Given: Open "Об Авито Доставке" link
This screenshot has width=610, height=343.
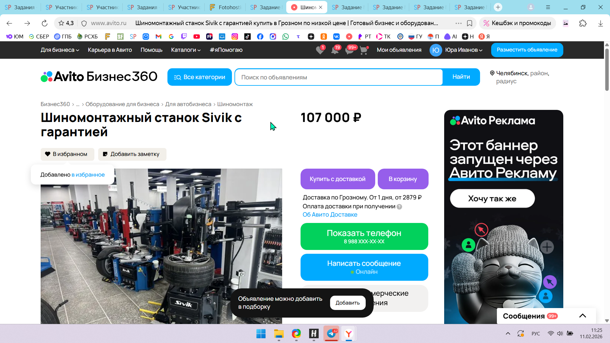Looking at the screenshot, I should pyautogui.click(x=330, y=214).
